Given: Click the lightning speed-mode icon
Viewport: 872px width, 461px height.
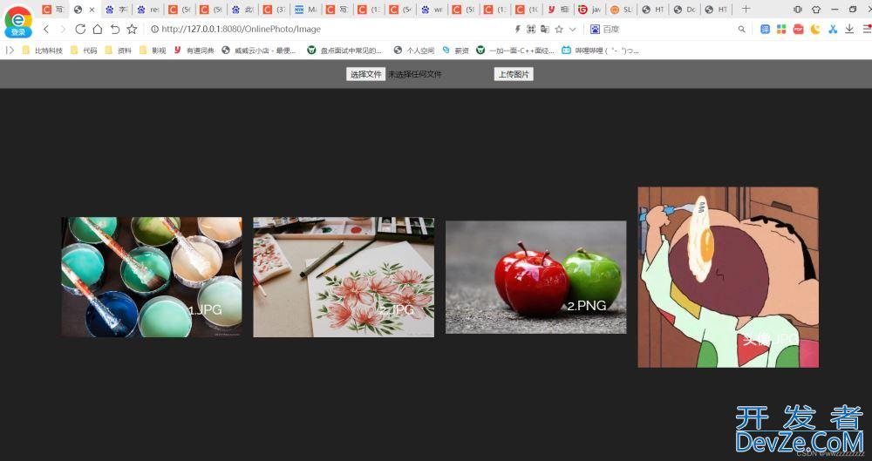Looking at the screenshot, I should [517, 29].
